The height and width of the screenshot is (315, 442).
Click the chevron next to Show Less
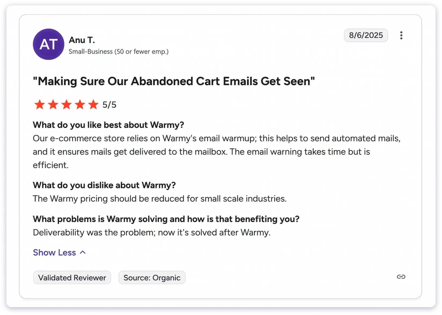(x=83, y=252)
